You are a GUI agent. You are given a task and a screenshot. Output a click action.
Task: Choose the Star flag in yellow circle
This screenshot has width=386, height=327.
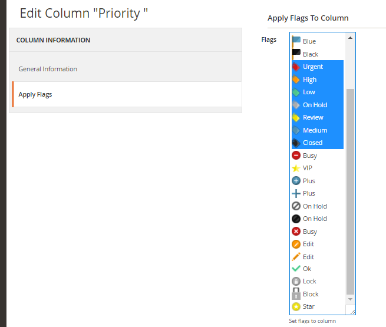(x=308, y=306)
